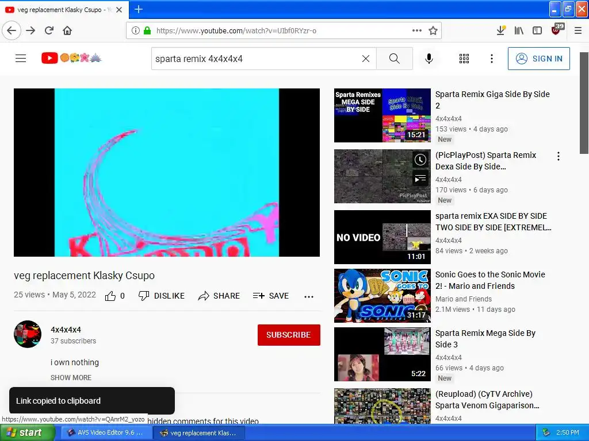Open the browser home page
The width and height of the screenshot is (589, 441).
click(x=67, y=30)
